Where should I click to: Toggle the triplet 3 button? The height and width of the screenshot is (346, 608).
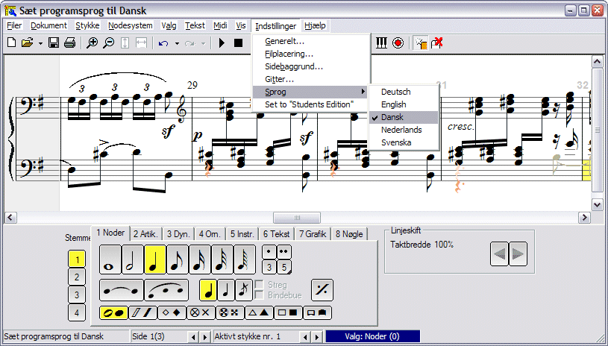coord(269,267)
